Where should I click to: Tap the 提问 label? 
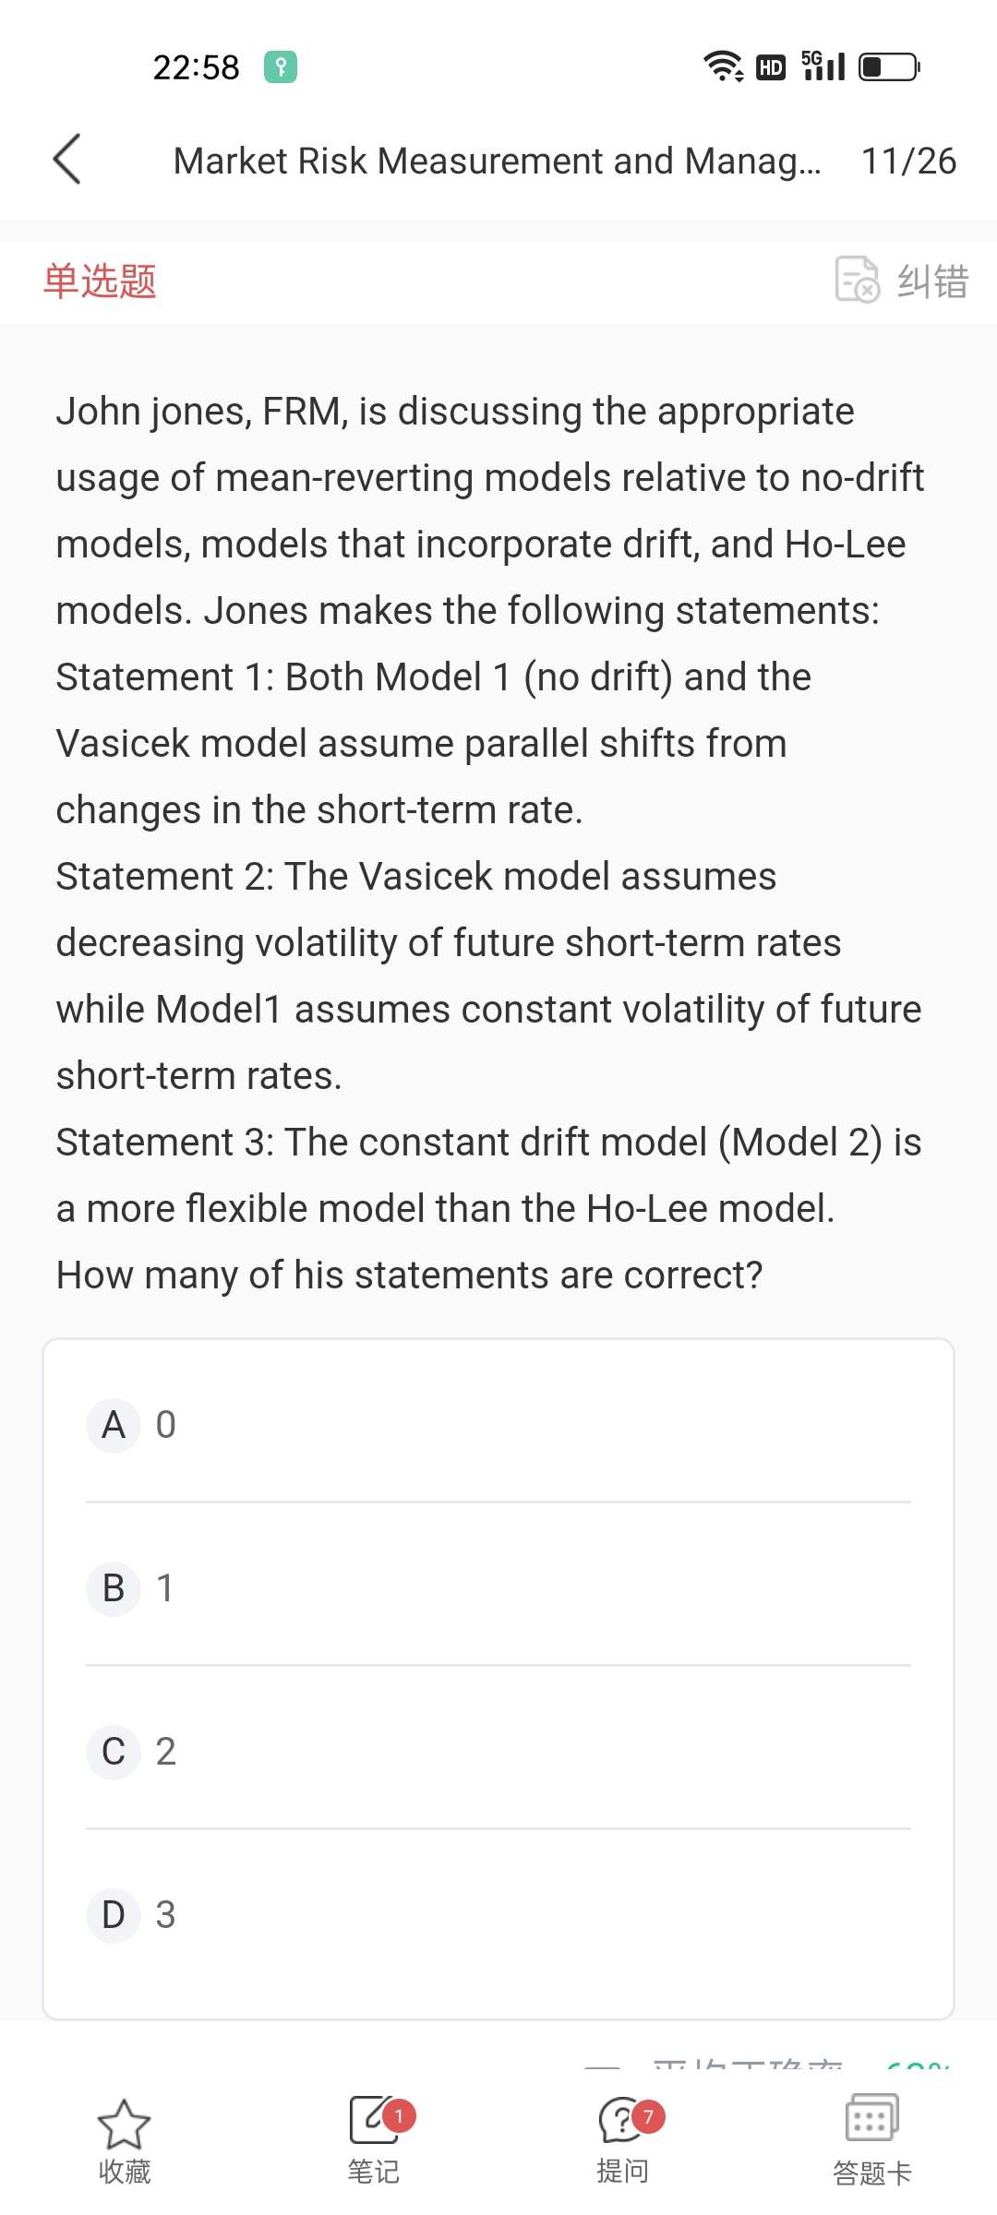[x=622, y=2172]
